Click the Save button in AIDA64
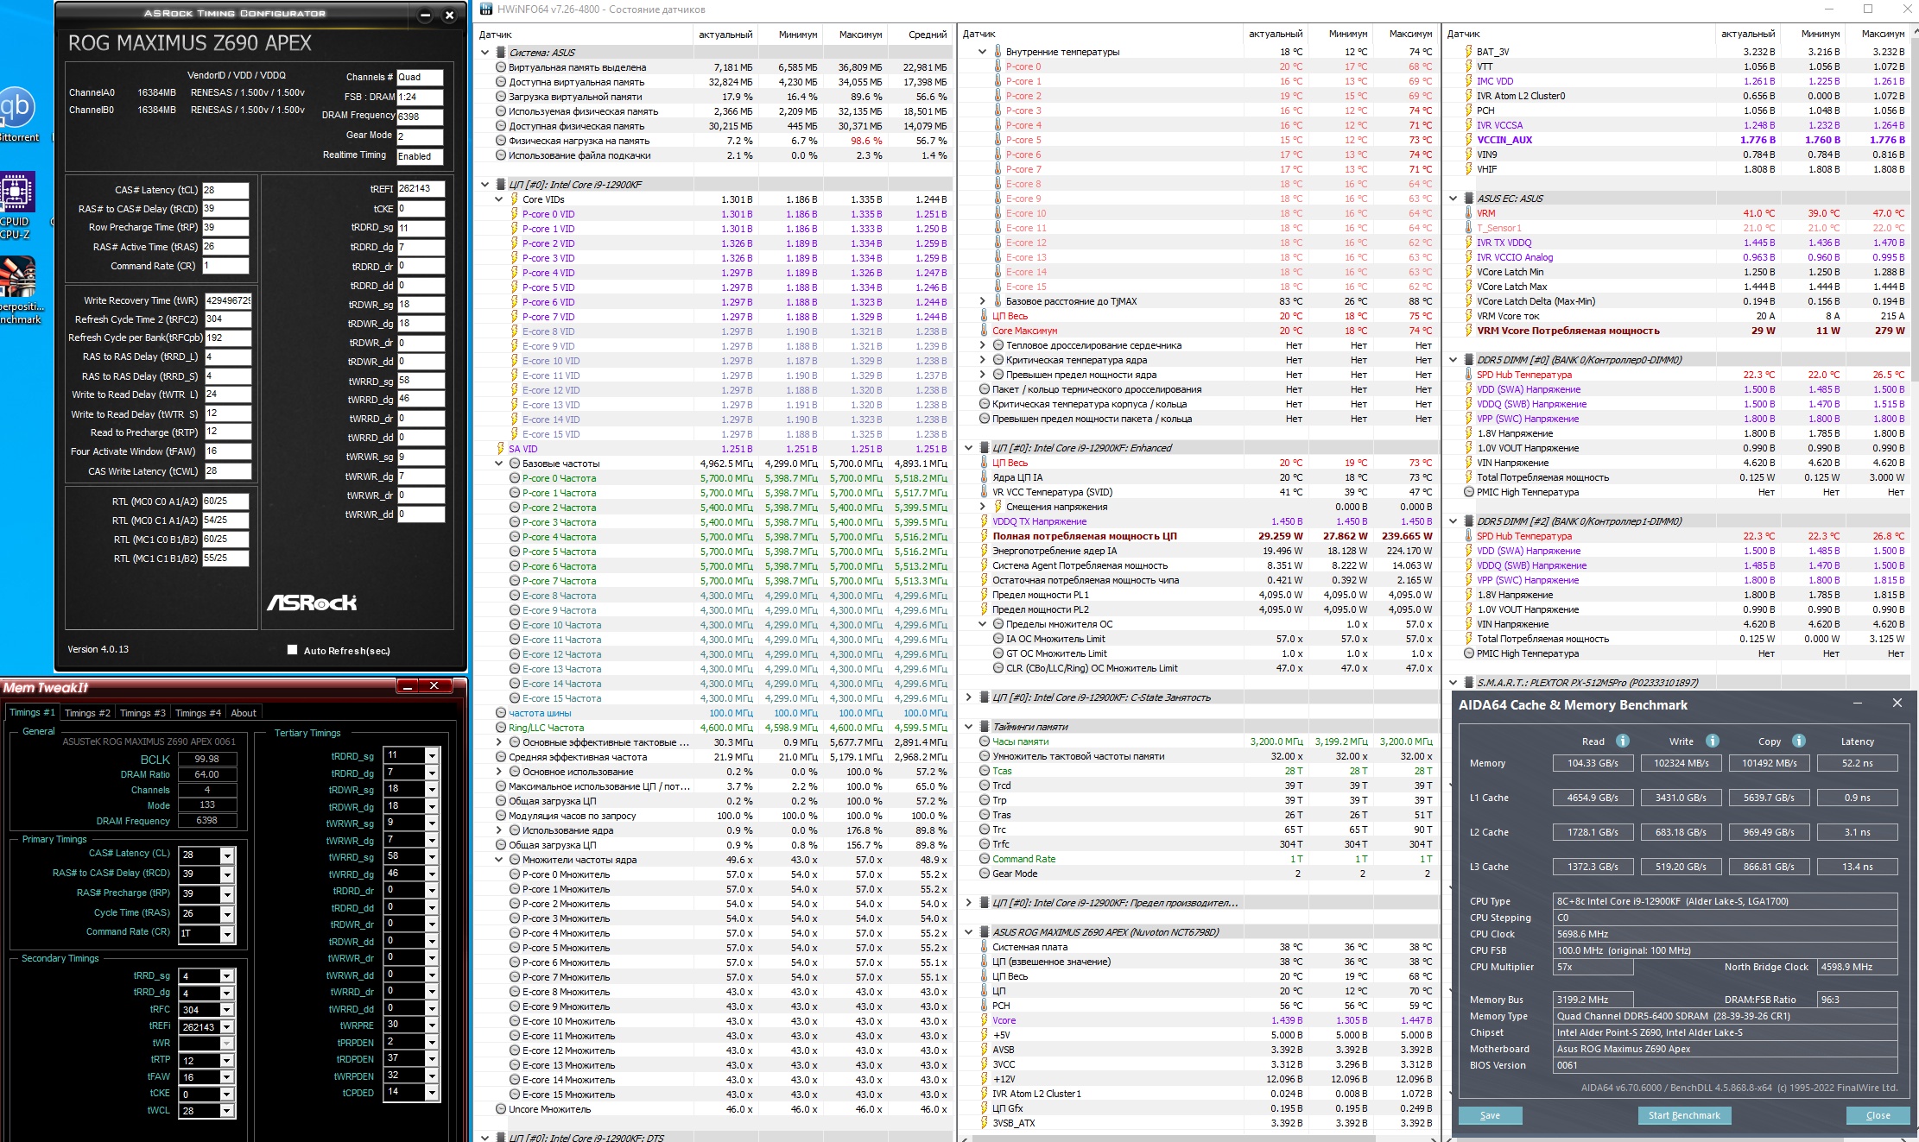The image size is (1919, 1142). [1490, 1115]
